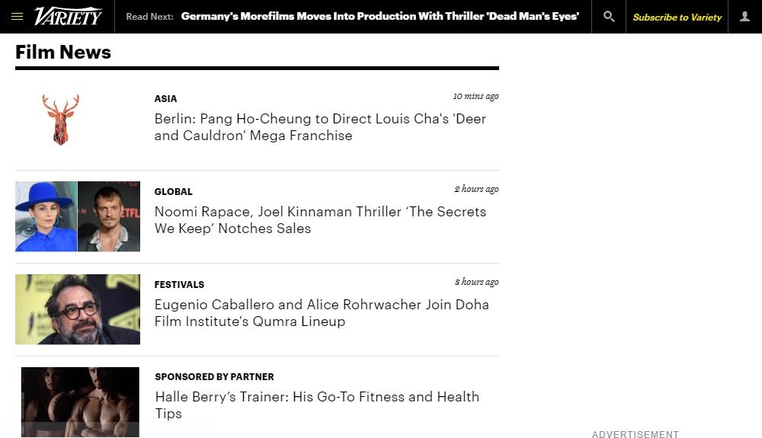Click the 10 mins ago timestamp
Screen dimensions: 762x438
pyautogui.click(x=475, y=96)
